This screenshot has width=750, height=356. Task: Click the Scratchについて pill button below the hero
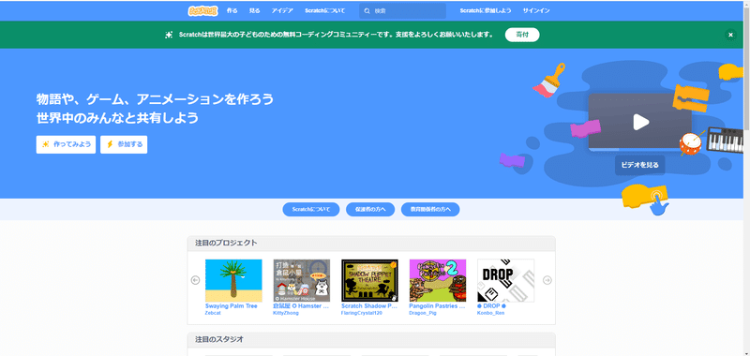(311, 209)
